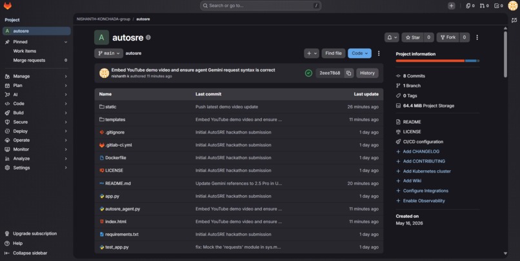The image size is (520, 261).
Task: Open NISHANTH-KONCHADA-group breadcrumb
Action: point(103,19)
